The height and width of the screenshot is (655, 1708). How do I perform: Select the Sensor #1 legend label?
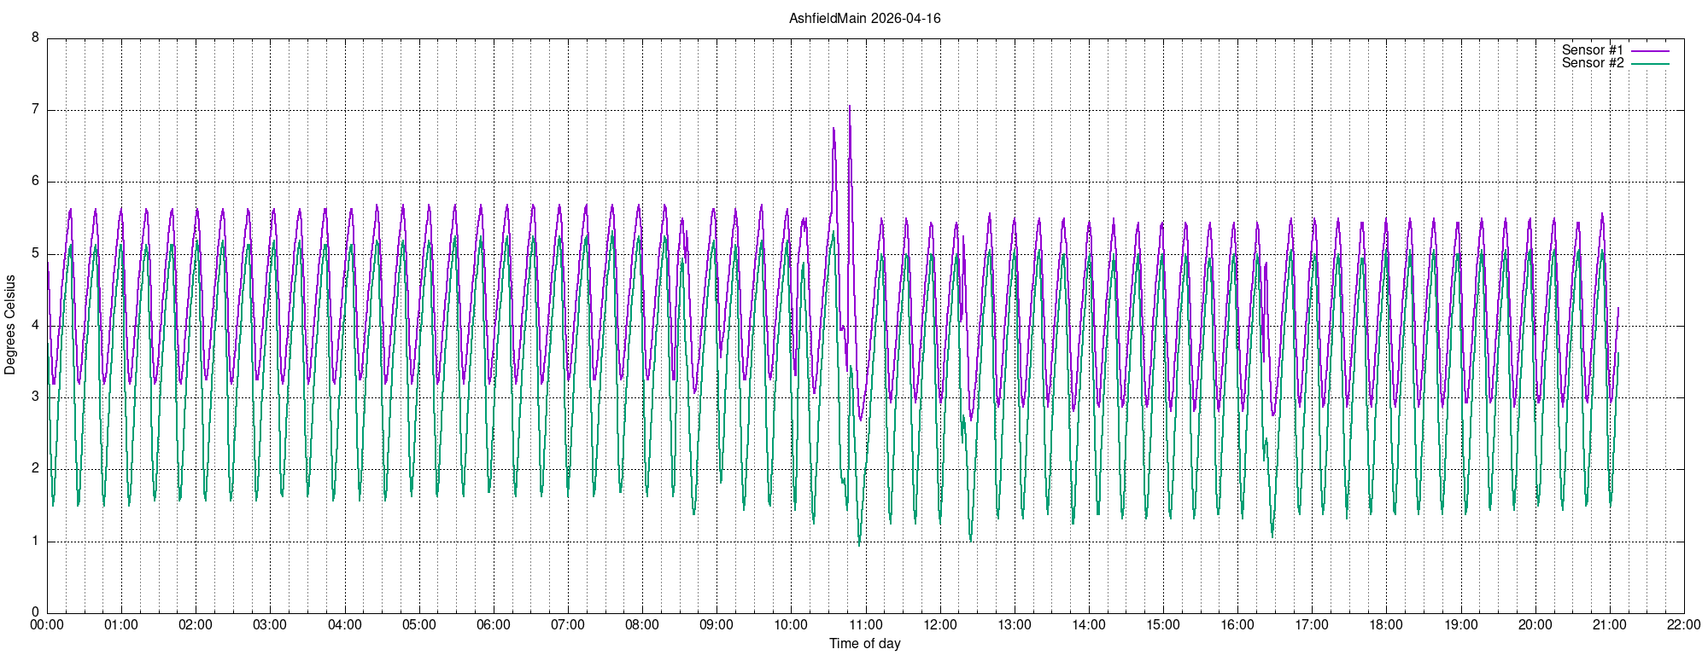[x=1592, y=50]
